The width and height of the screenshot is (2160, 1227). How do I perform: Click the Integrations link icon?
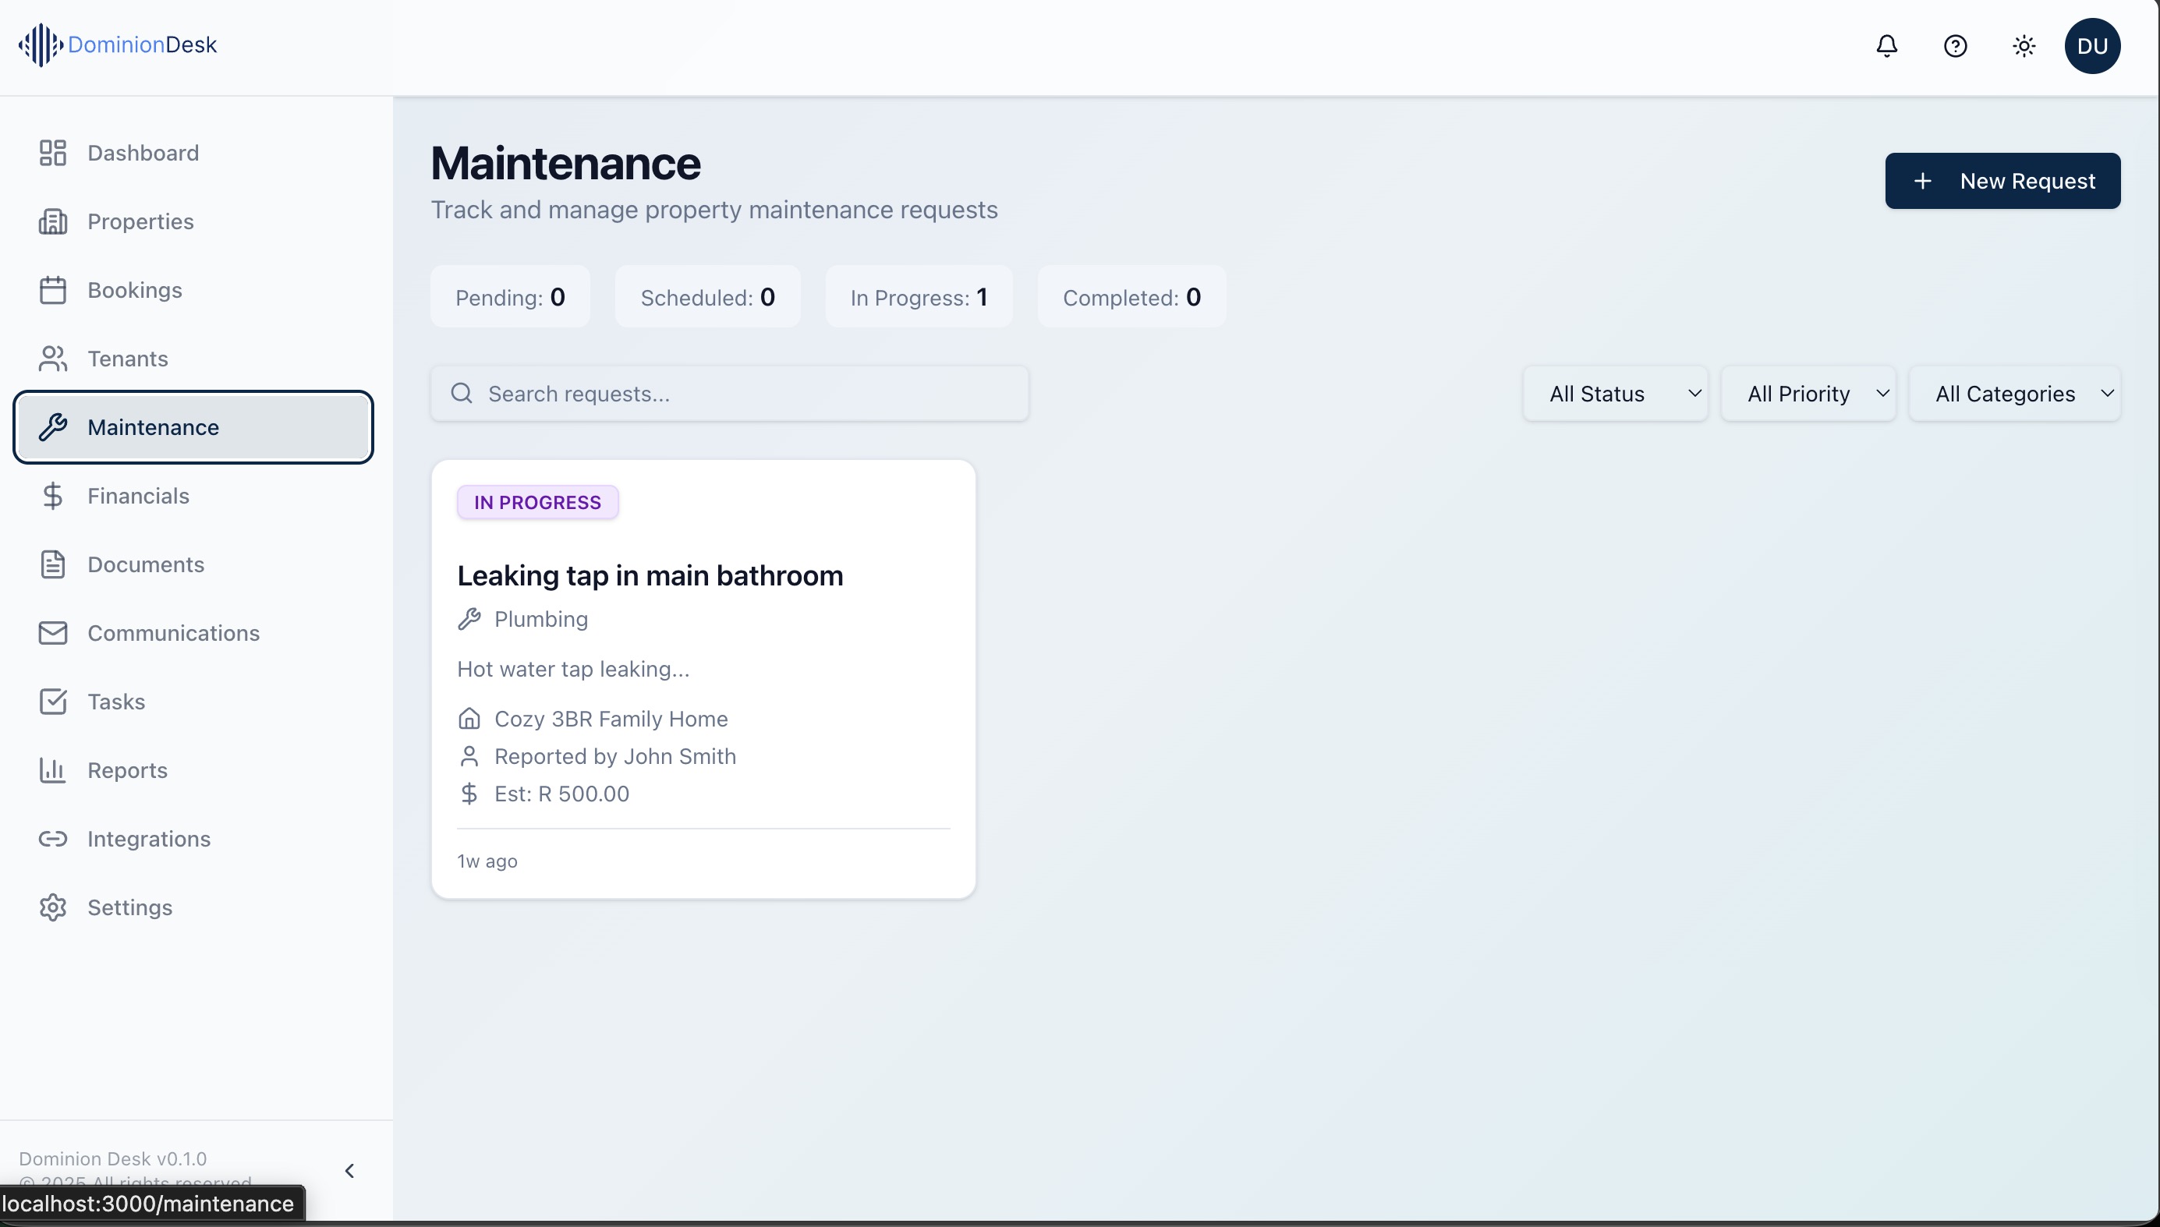(52, 839)
